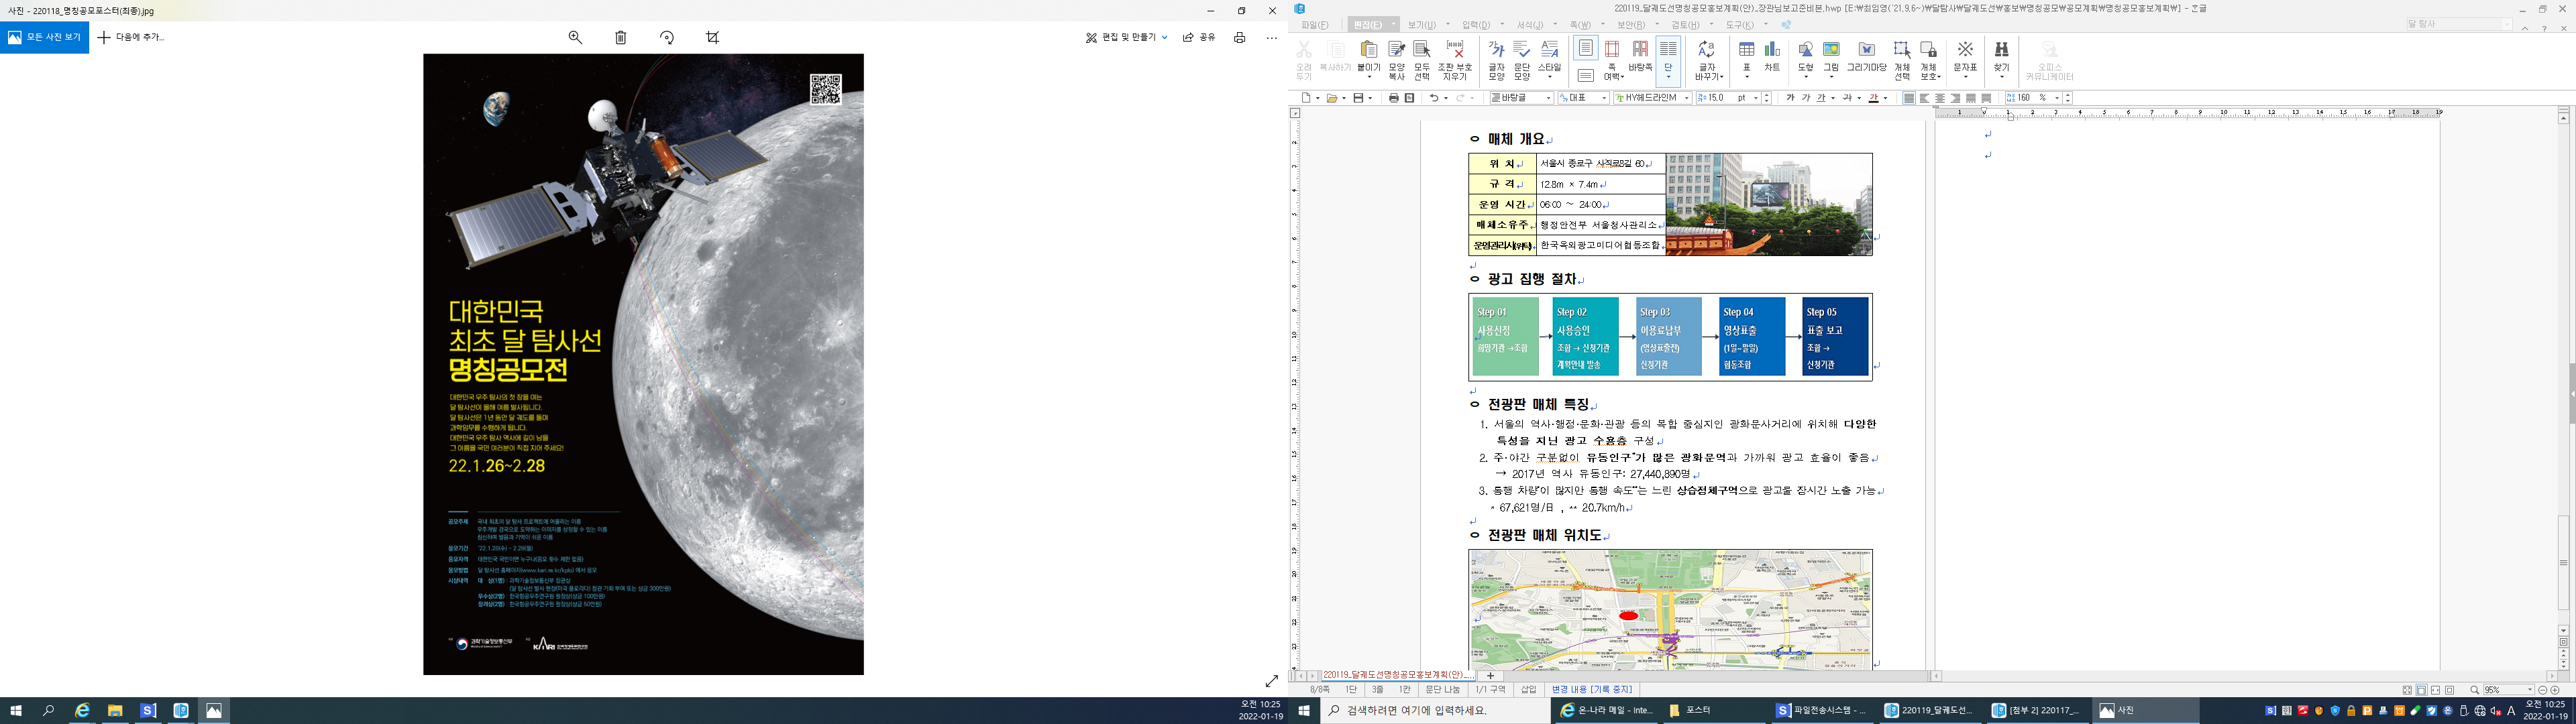2576x724 pixels.
Task: Click the font color swatch (red 가)
Action: (x=1873, y=98)
